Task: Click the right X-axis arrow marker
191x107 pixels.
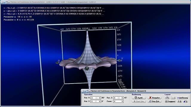Action: pyautogui.click(x=119, y=60)
